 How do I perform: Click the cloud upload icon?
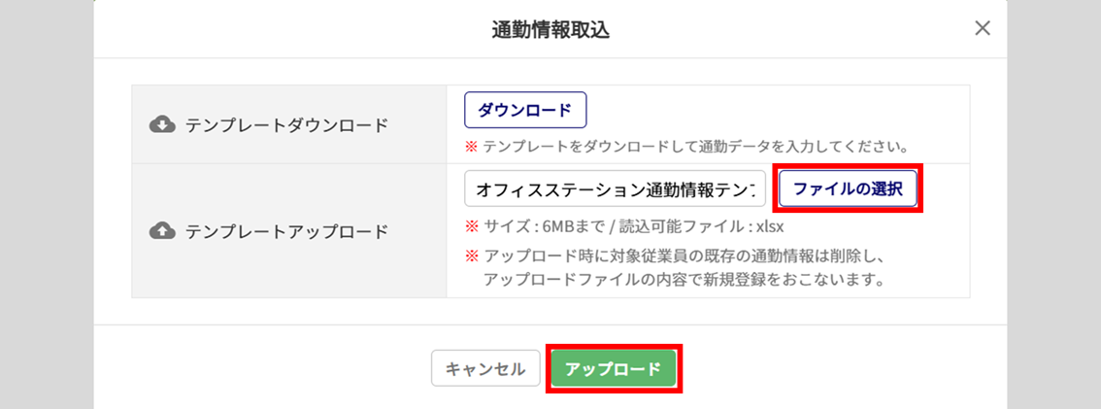162,231
